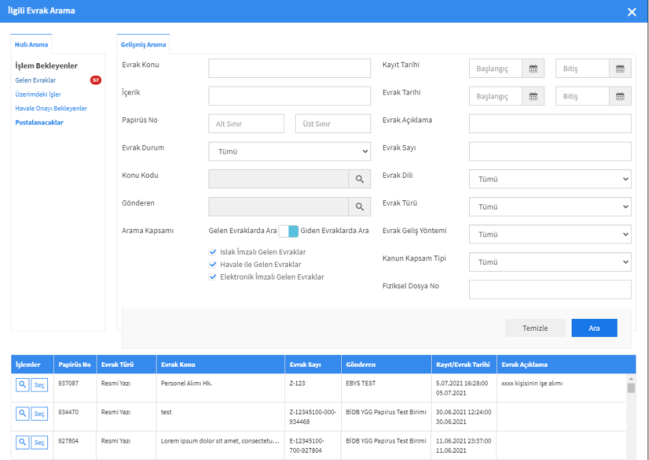Open Kayıt Tarihi Başlangıç calendar picker
The image size is (649, 460).
(533, 69)
